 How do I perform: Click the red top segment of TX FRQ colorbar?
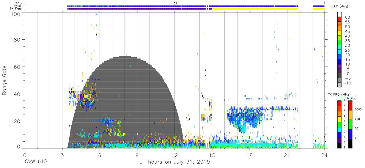pyautogui.click(x=339, y=103)
